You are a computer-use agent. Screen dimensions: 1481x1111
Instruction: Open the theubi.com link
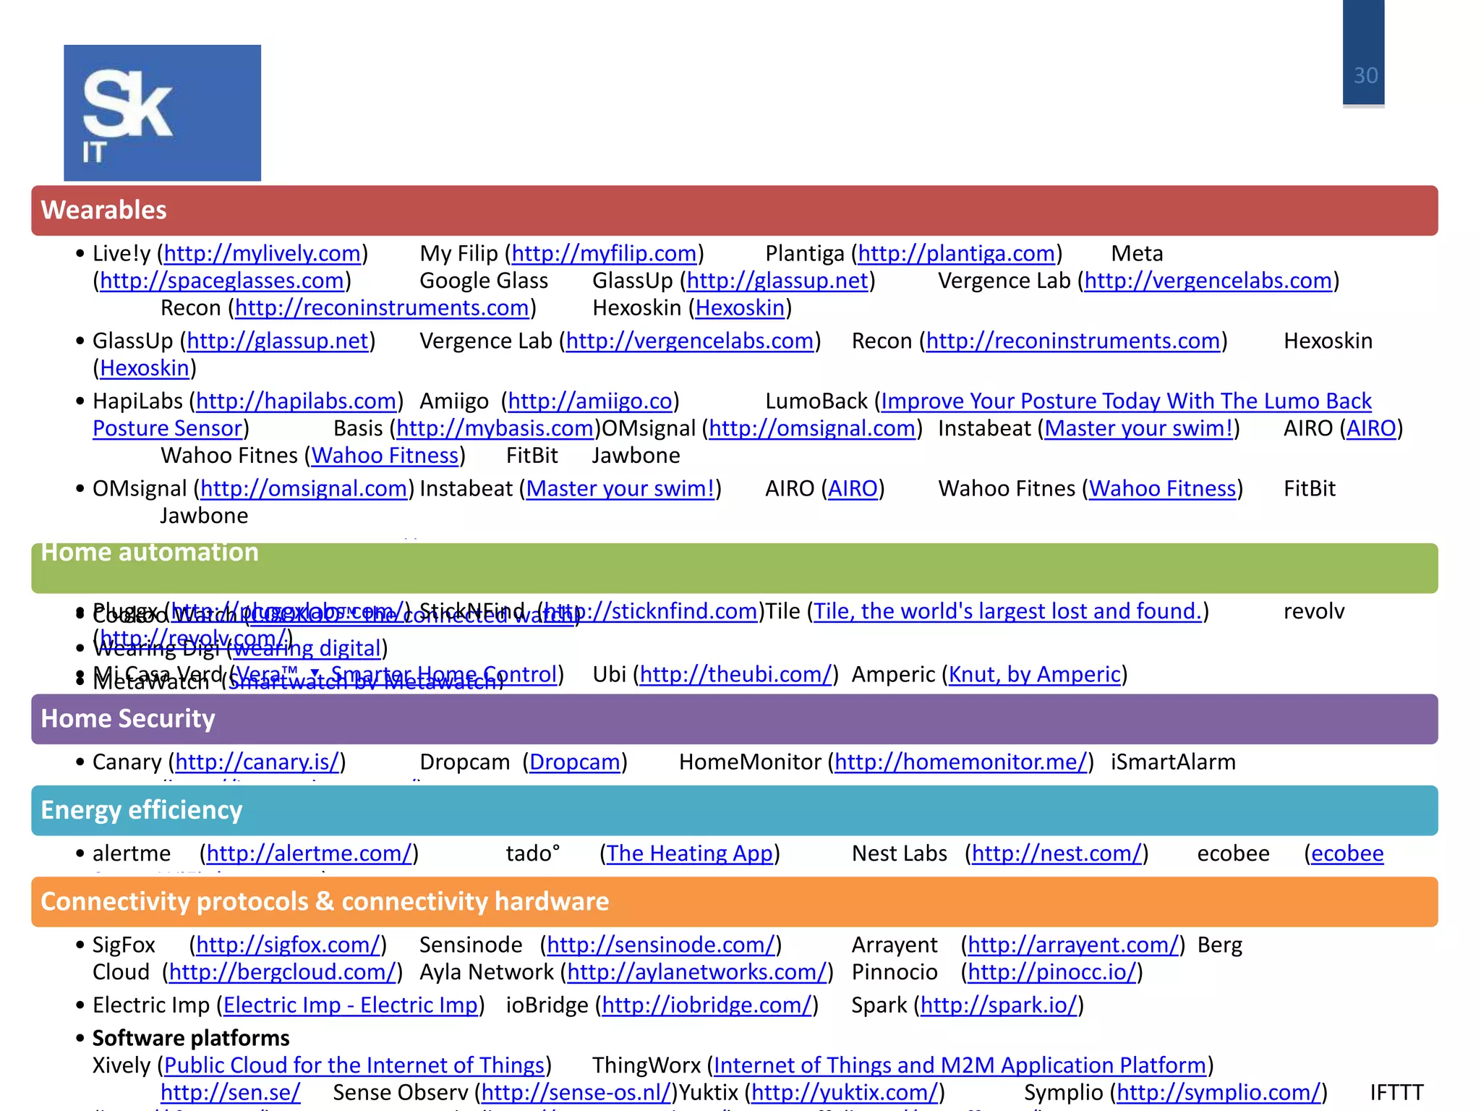coord(735,675)
